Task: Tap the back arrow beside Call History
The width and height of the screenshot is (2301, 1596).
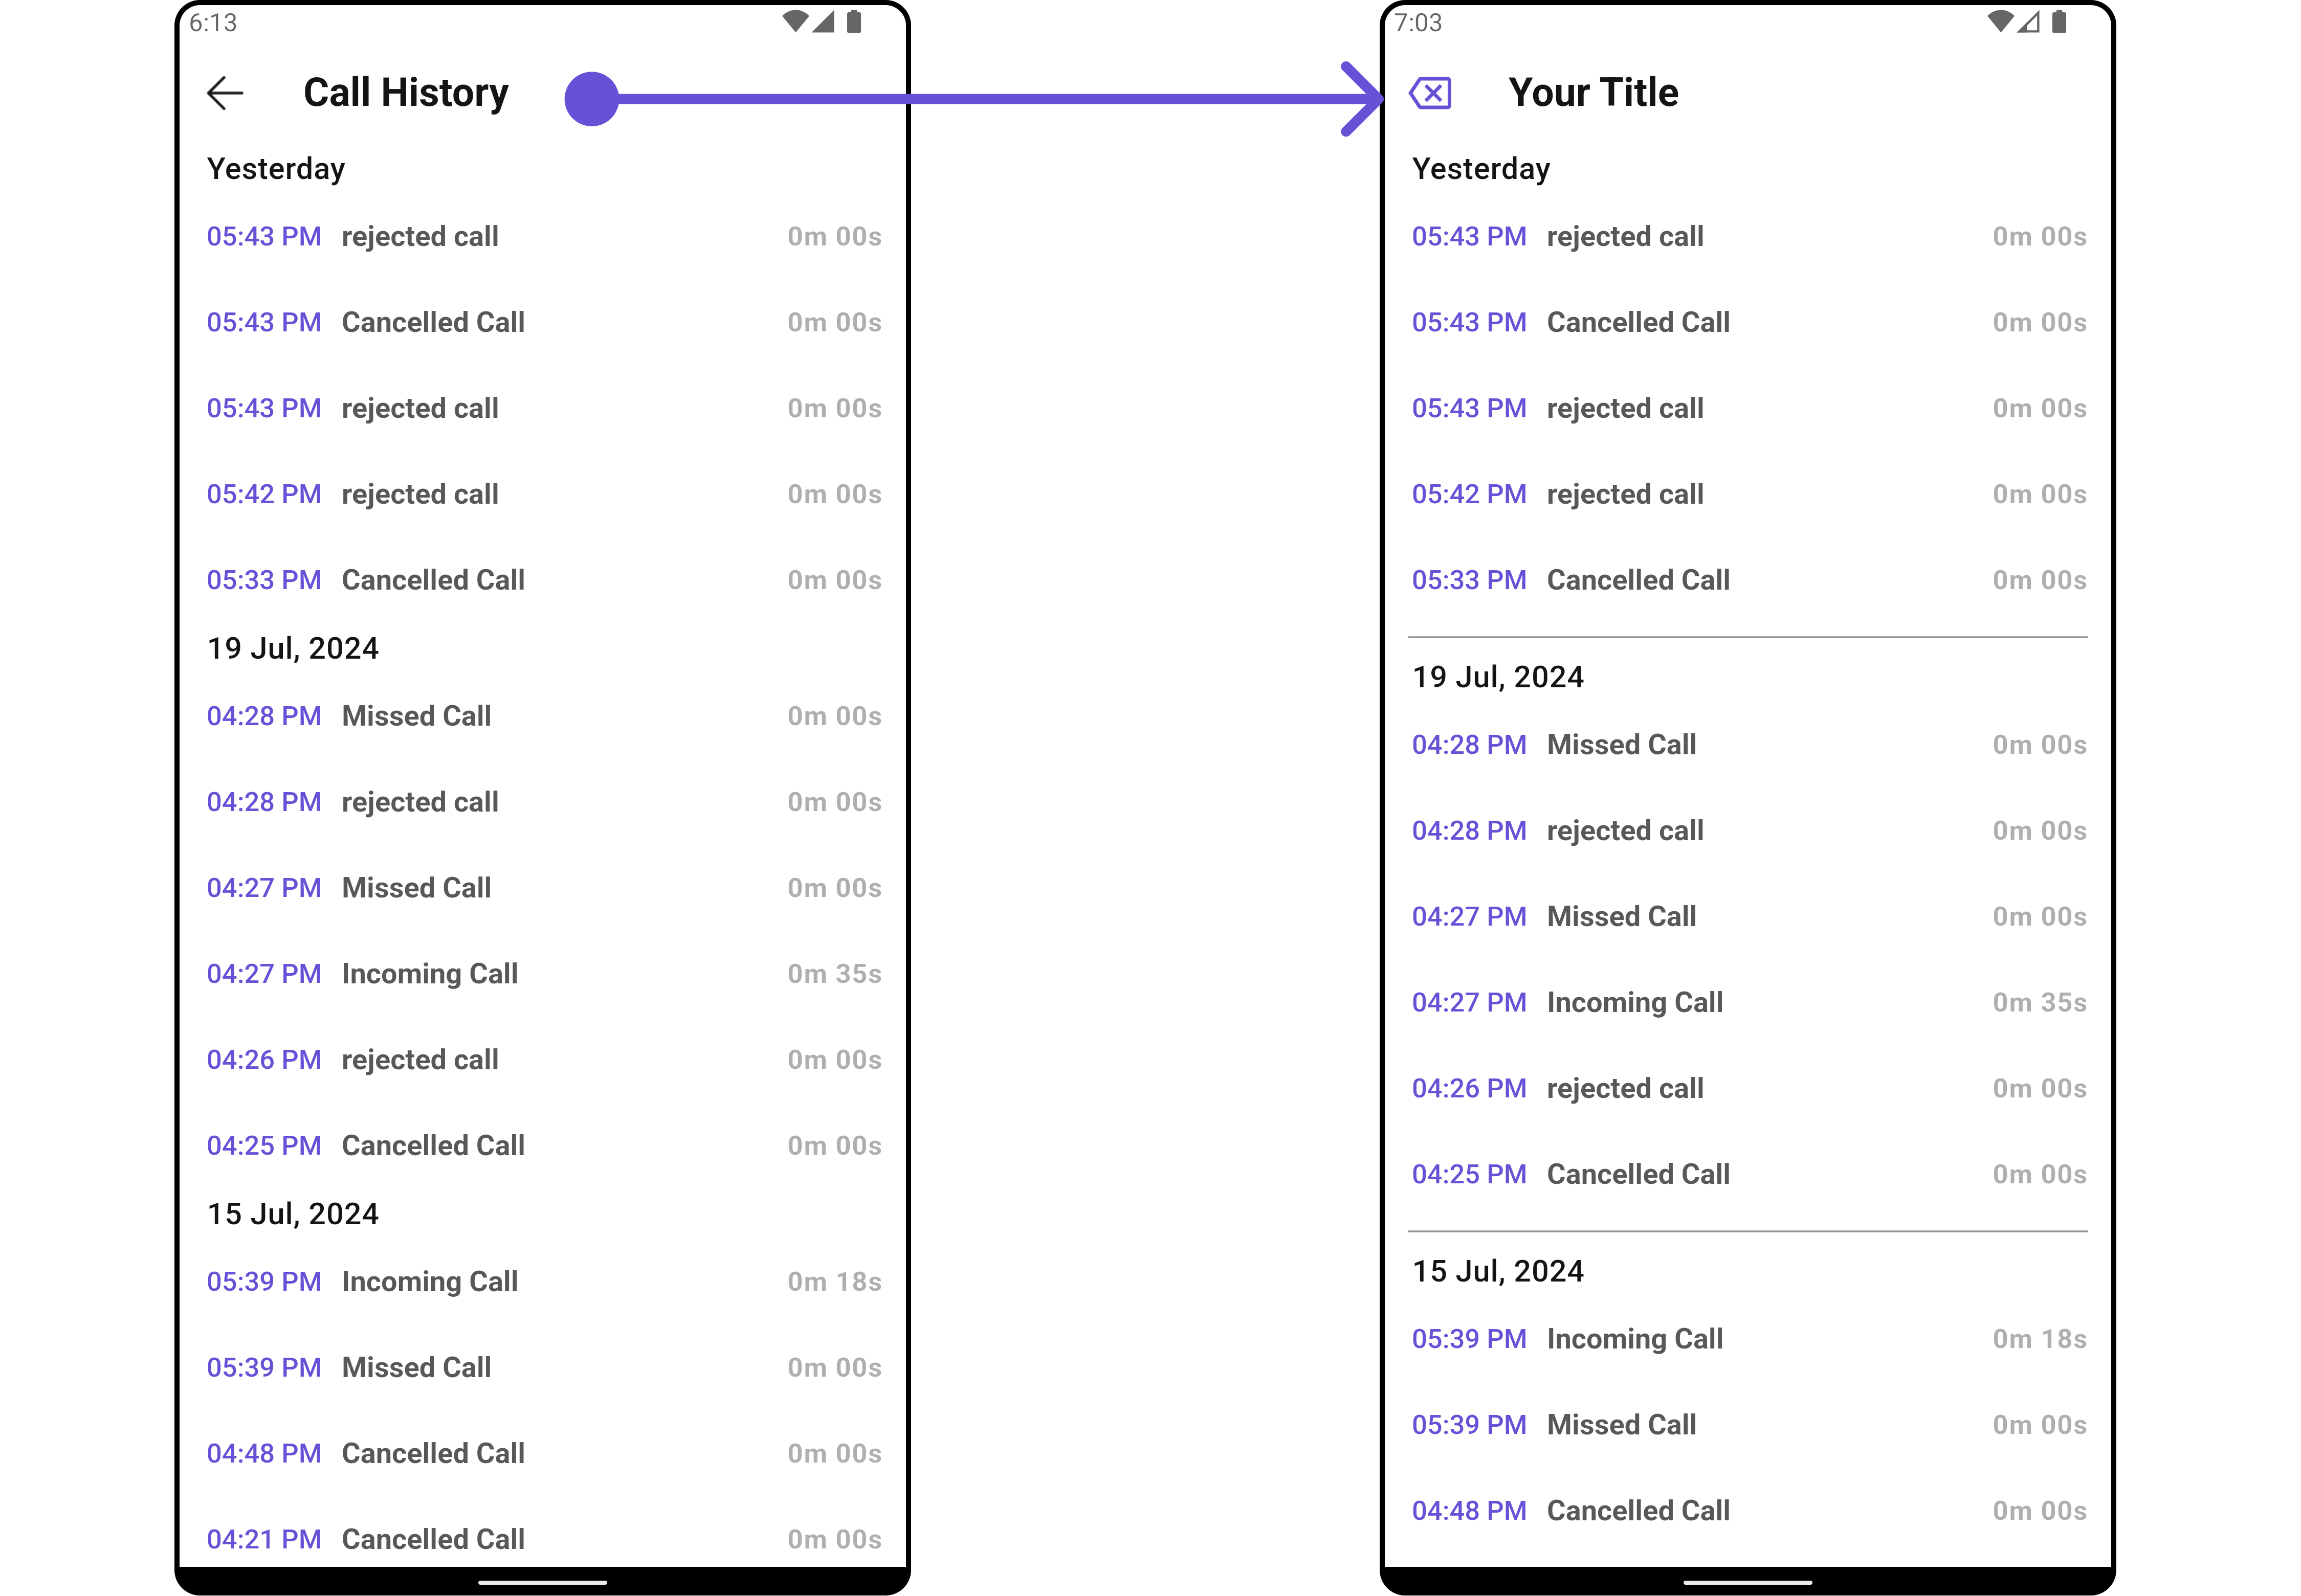Action: click(225, 93)
